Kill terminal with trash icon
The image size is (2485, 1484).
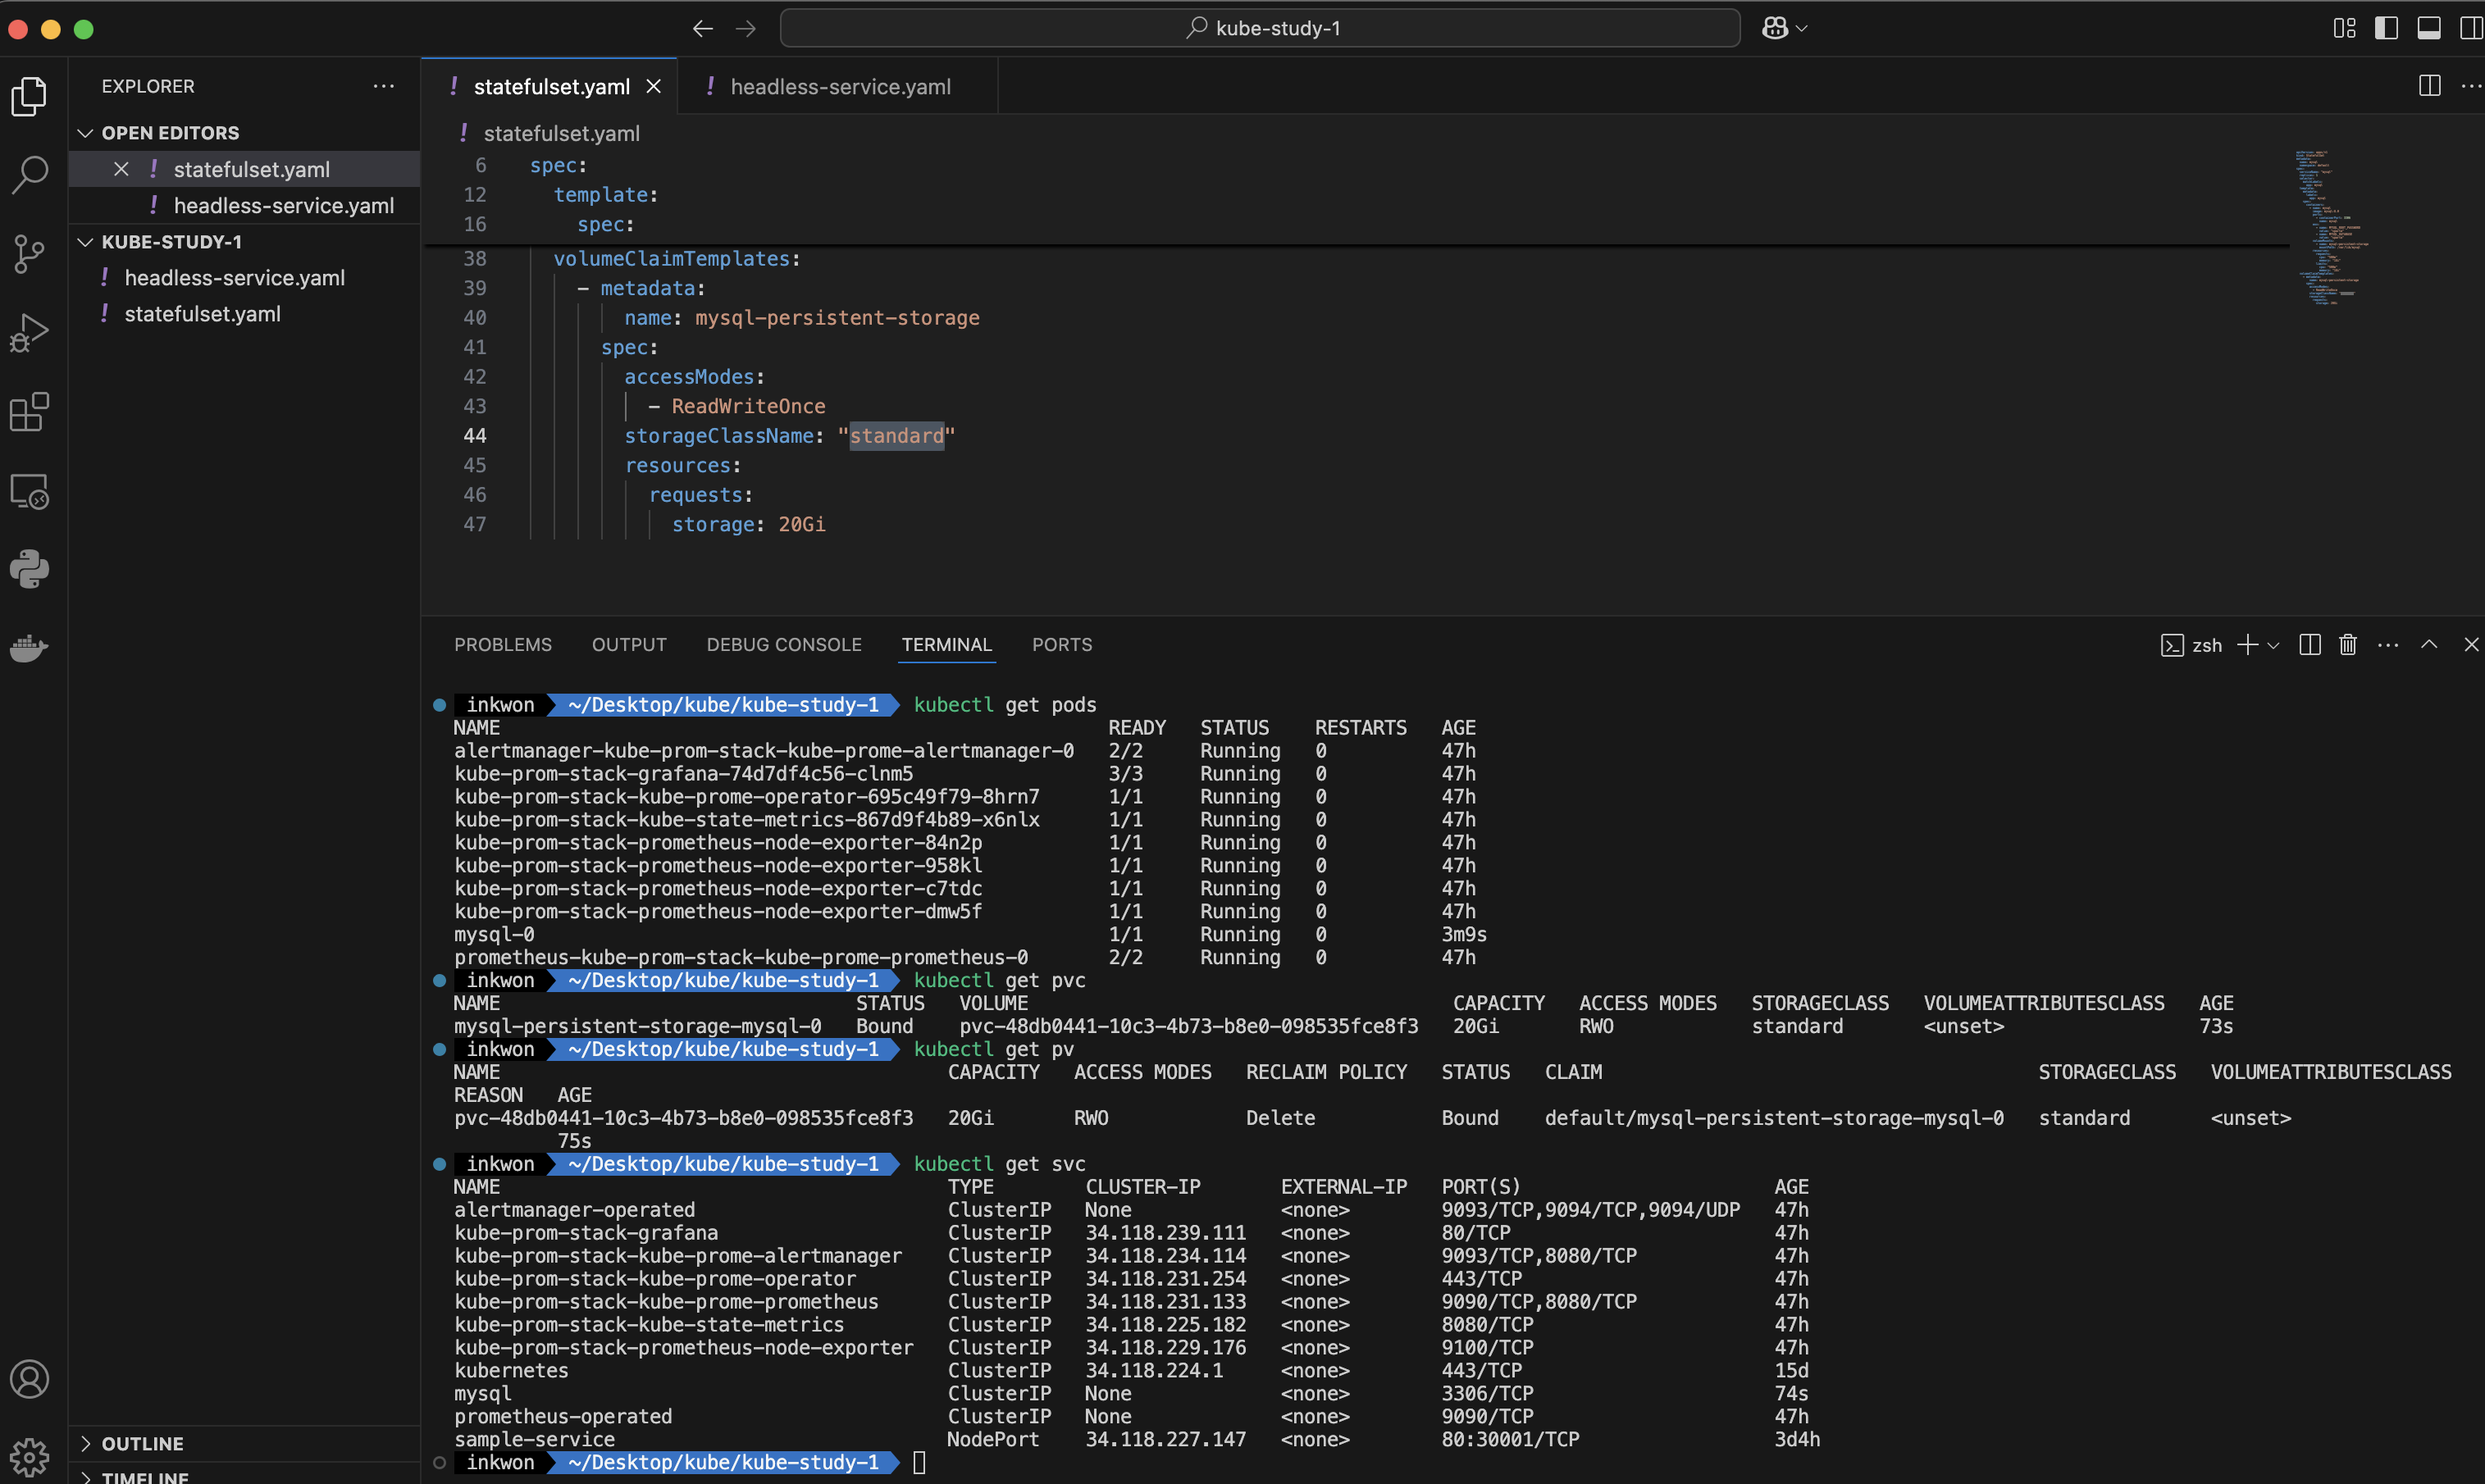[x=2348, y=645]
